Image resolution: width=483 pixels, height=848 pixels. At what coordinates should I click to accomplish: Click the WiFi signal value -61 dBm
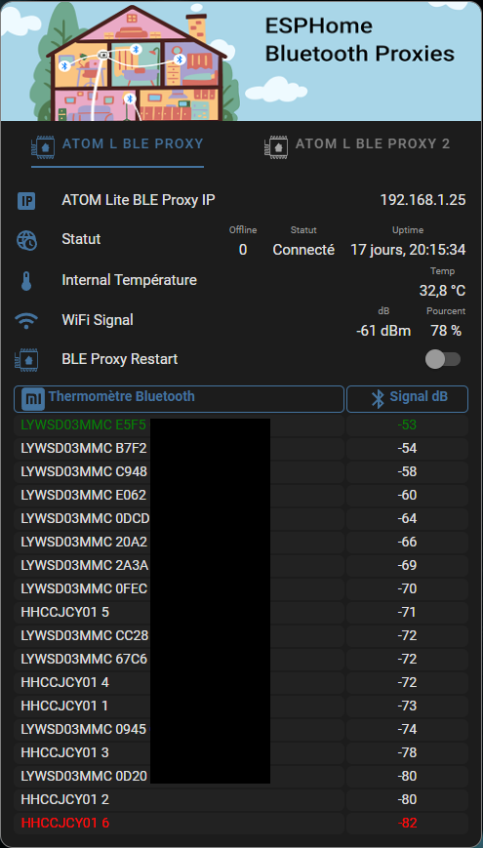tap(383, 331)
